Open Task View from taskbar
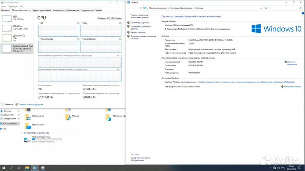The image size is (305, 171). pos(19,168)
